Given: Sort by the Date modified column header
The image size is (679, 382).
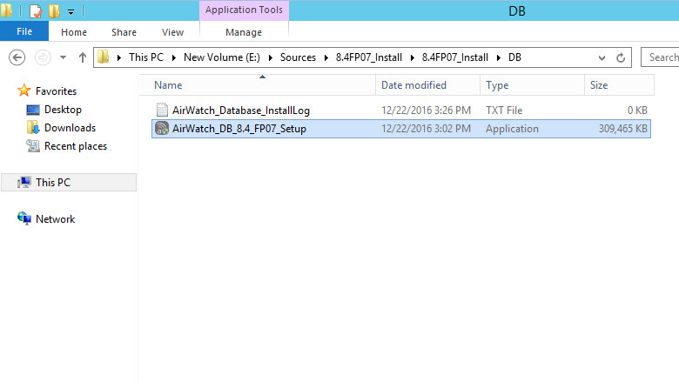Looking at the screenshot, I should pyautogui.click(x=427, y=85).
